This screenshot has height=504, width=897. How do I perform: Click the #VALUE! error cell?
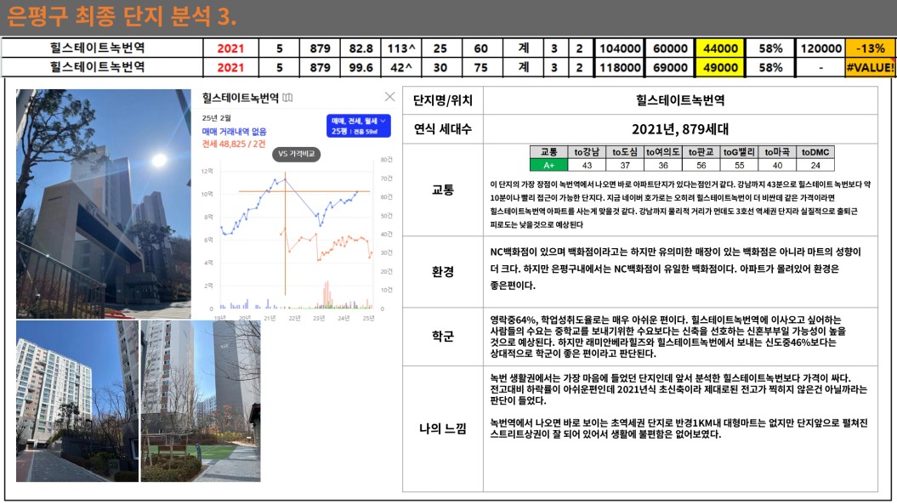[870, 67]
